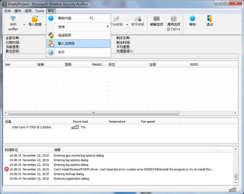Viewport: 244px width, 194px height.
Task: Sort by 密码 column header
Action: (77, 65)
